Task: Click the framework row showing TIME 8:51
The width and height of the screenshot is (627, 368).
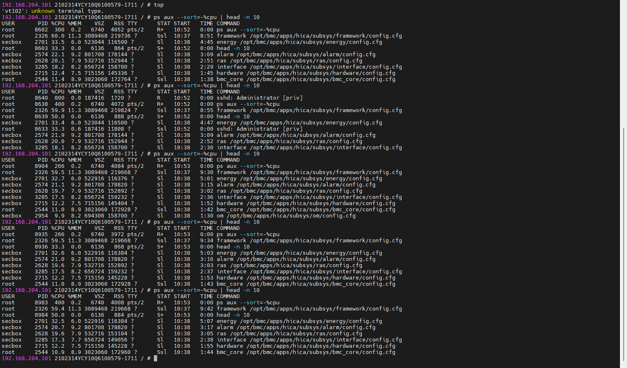Action: [202, 36]
